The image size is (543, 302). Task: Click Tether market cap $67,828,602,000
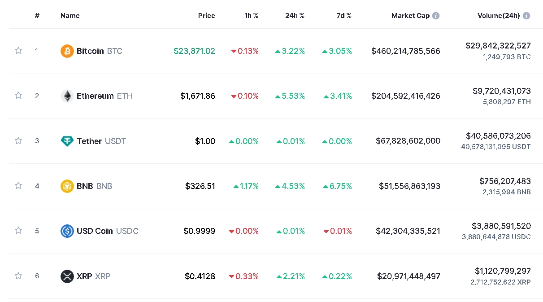coord(408,141)
